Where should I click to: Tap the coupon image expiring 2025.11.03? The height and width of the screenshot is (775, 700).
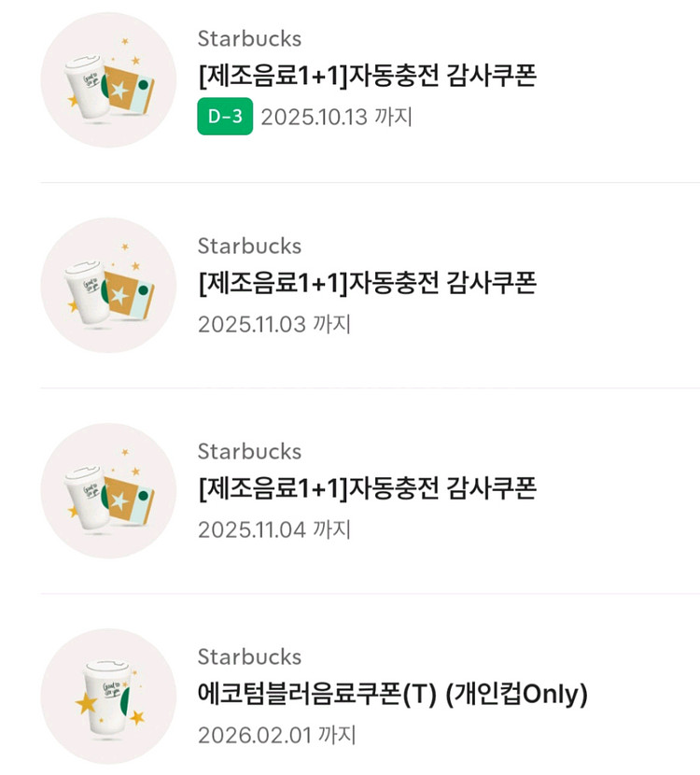coord(108,285)
